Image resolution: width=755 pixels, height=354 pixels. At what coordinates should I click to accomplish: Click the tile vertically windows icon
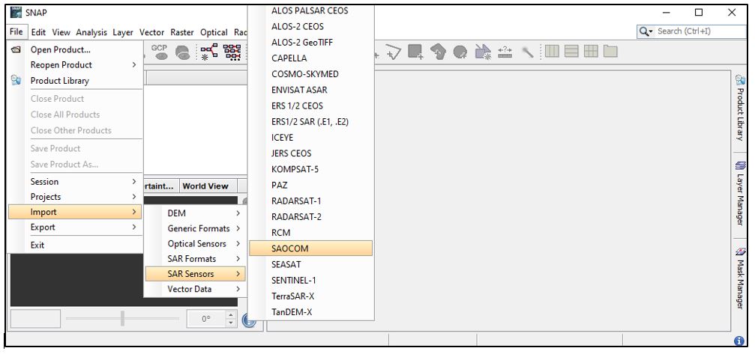(571, 51)
